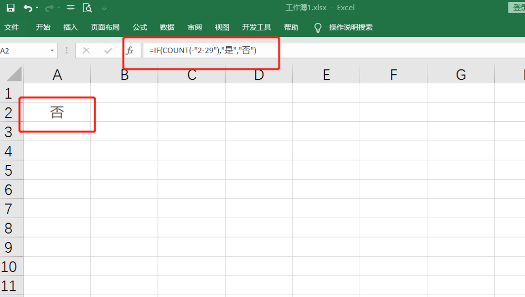Click the lightbulb Tell Me icon

(x=318, y=27)
